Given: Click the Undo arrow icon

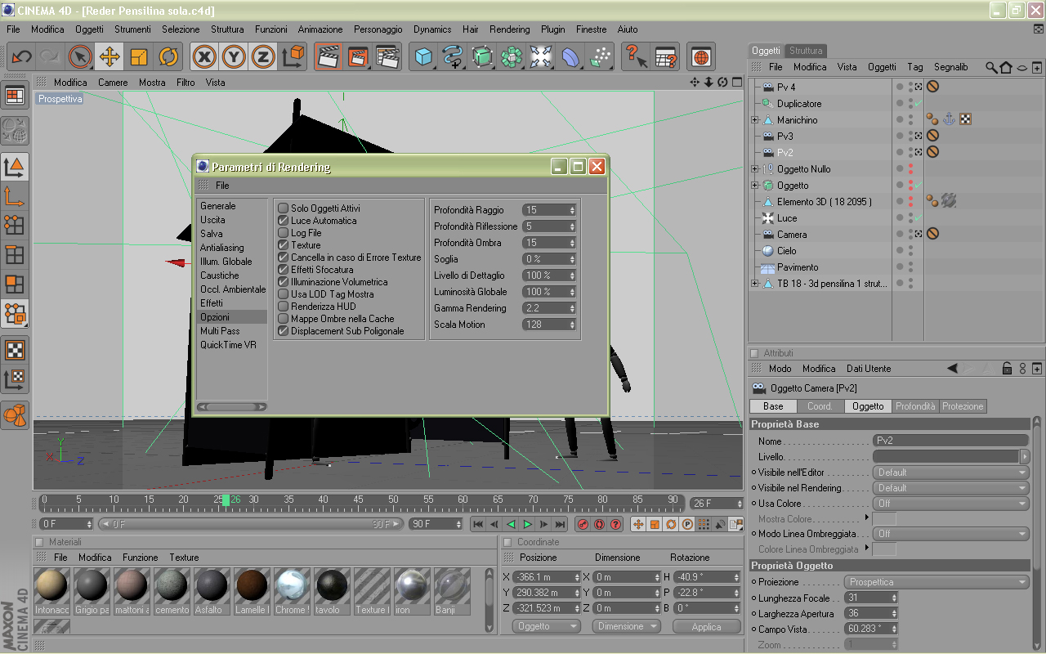Looking at the screenshot, I should pos(22,56).
